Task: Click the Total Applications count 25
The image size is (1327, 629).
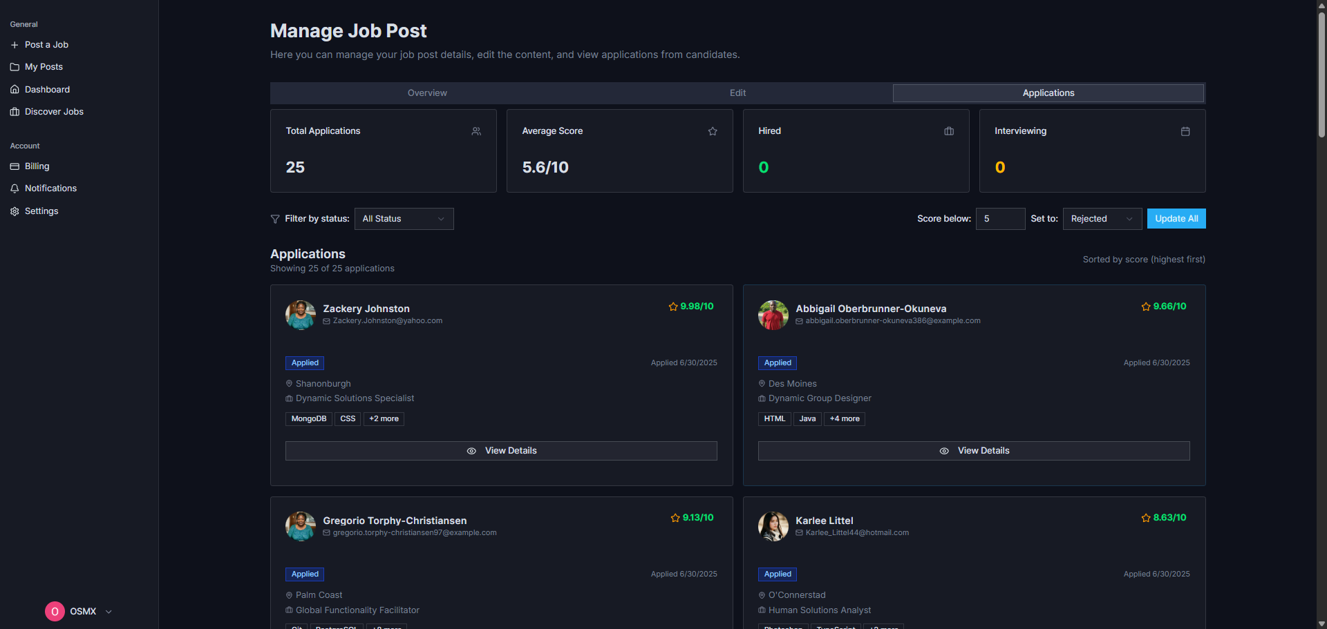Action: [295, 167]
